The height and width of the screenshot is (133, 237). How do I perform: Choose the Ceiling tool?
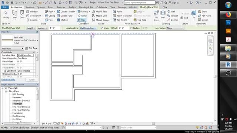click(x=50, y=16)
